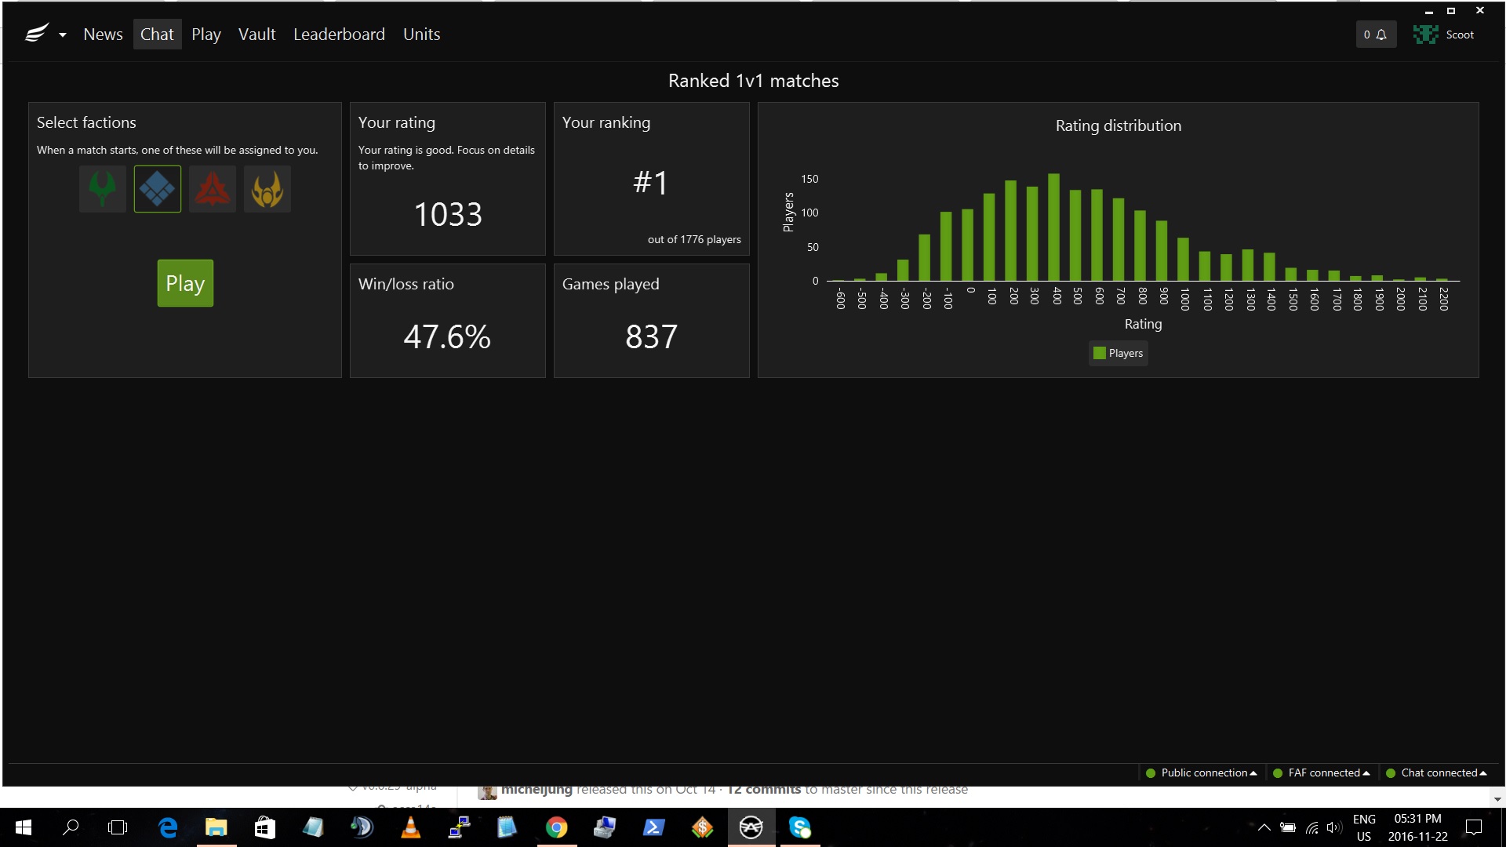Open Task View in the taskbar
1506x847 pixels.
tap(118, 827)
